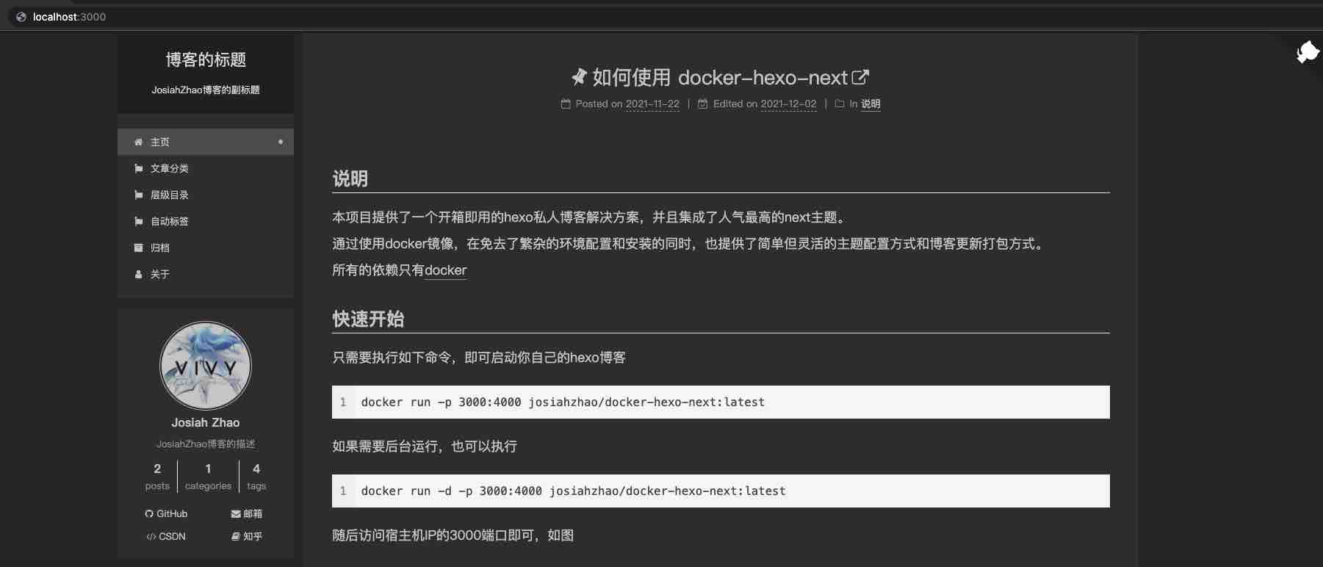
Task: Go to 主页 in sidebar menu
Action: [160, 142]
